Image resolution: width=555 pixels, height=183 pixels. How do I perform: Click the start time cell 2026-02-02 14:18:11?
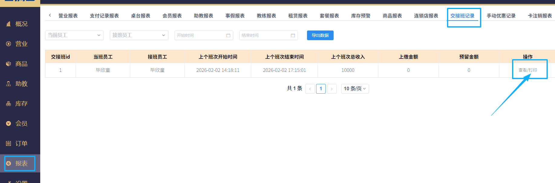[x=218, y=70]
